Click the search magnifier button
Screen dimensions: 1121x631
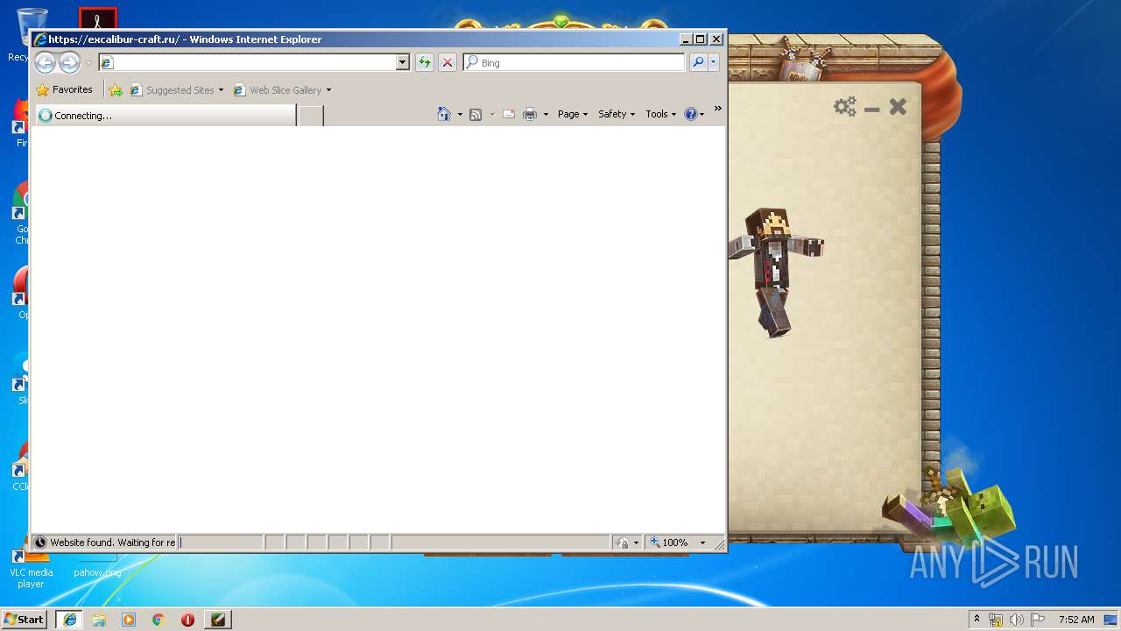tap(698, 62)
